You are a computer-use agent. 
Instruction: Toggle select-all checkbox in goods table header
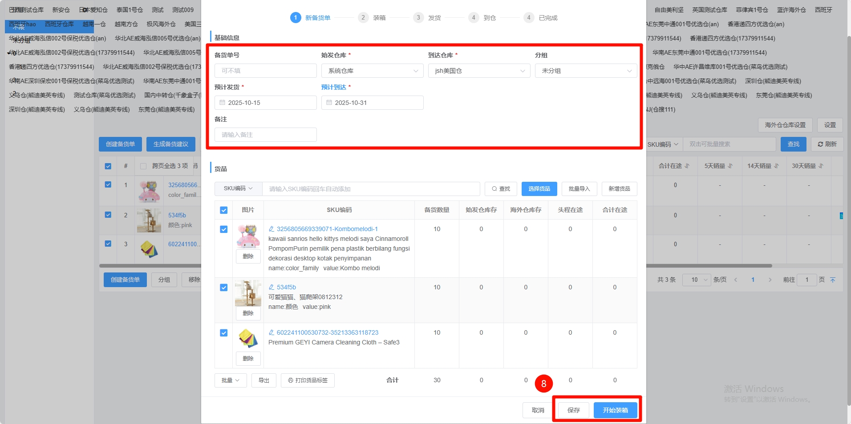coord(224,210)
